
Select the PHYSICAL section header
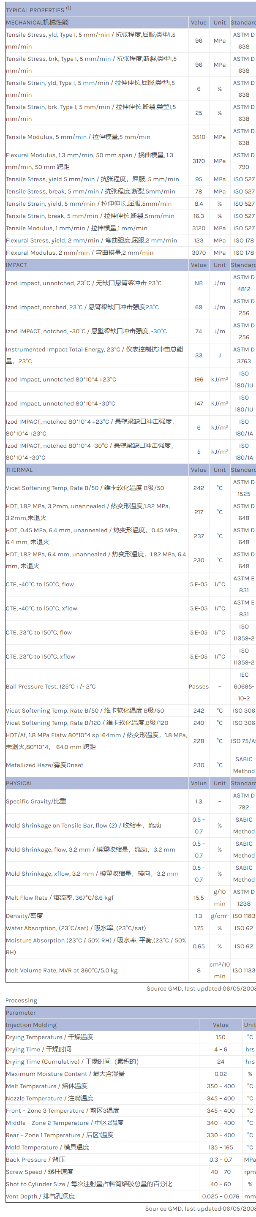19,783
